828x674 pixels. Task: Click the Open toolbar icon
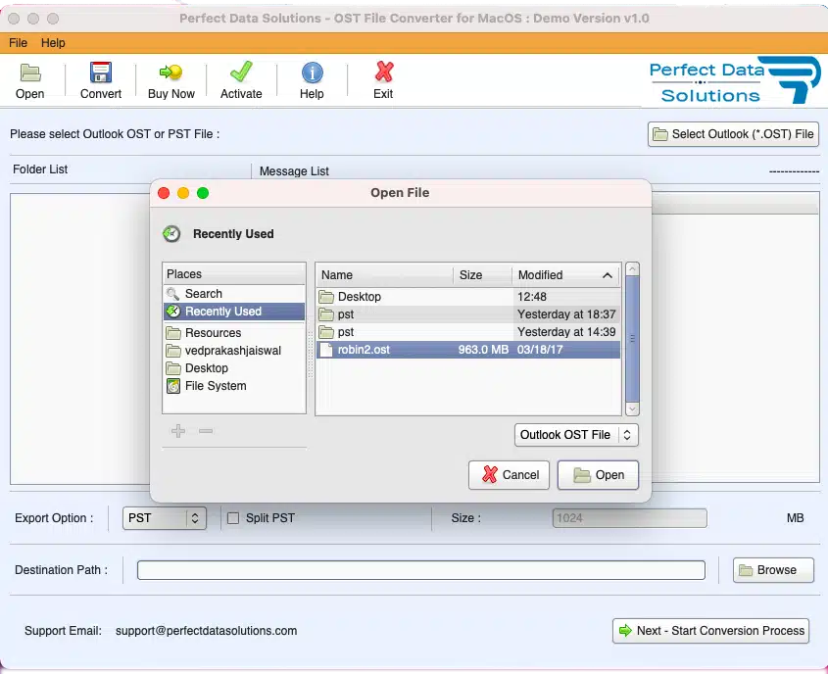pos(30,72)
